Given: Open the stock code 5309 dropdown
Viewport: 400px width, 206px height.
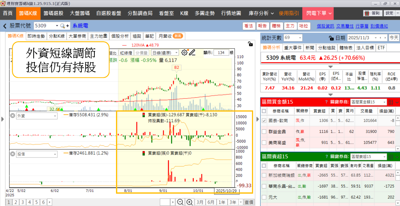Looking at the screenshot, I should pos(57,26).
